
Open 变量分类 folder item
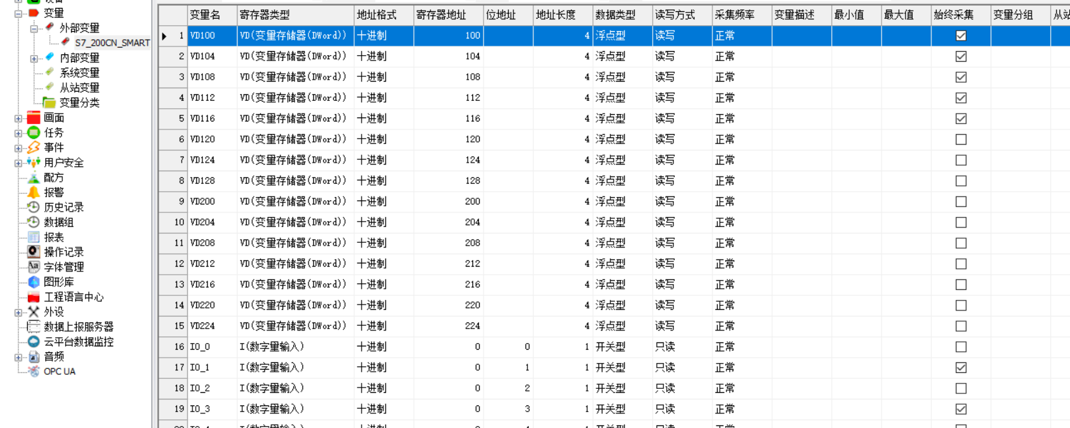tap(79, 103)
